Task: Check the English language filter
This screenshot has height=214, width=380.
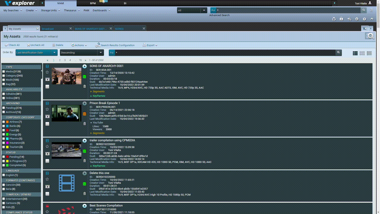Action: (4, 175)
